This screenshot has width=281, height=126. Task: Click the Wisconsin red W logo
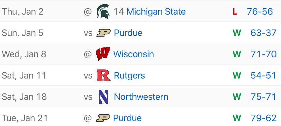coord(103,54)
